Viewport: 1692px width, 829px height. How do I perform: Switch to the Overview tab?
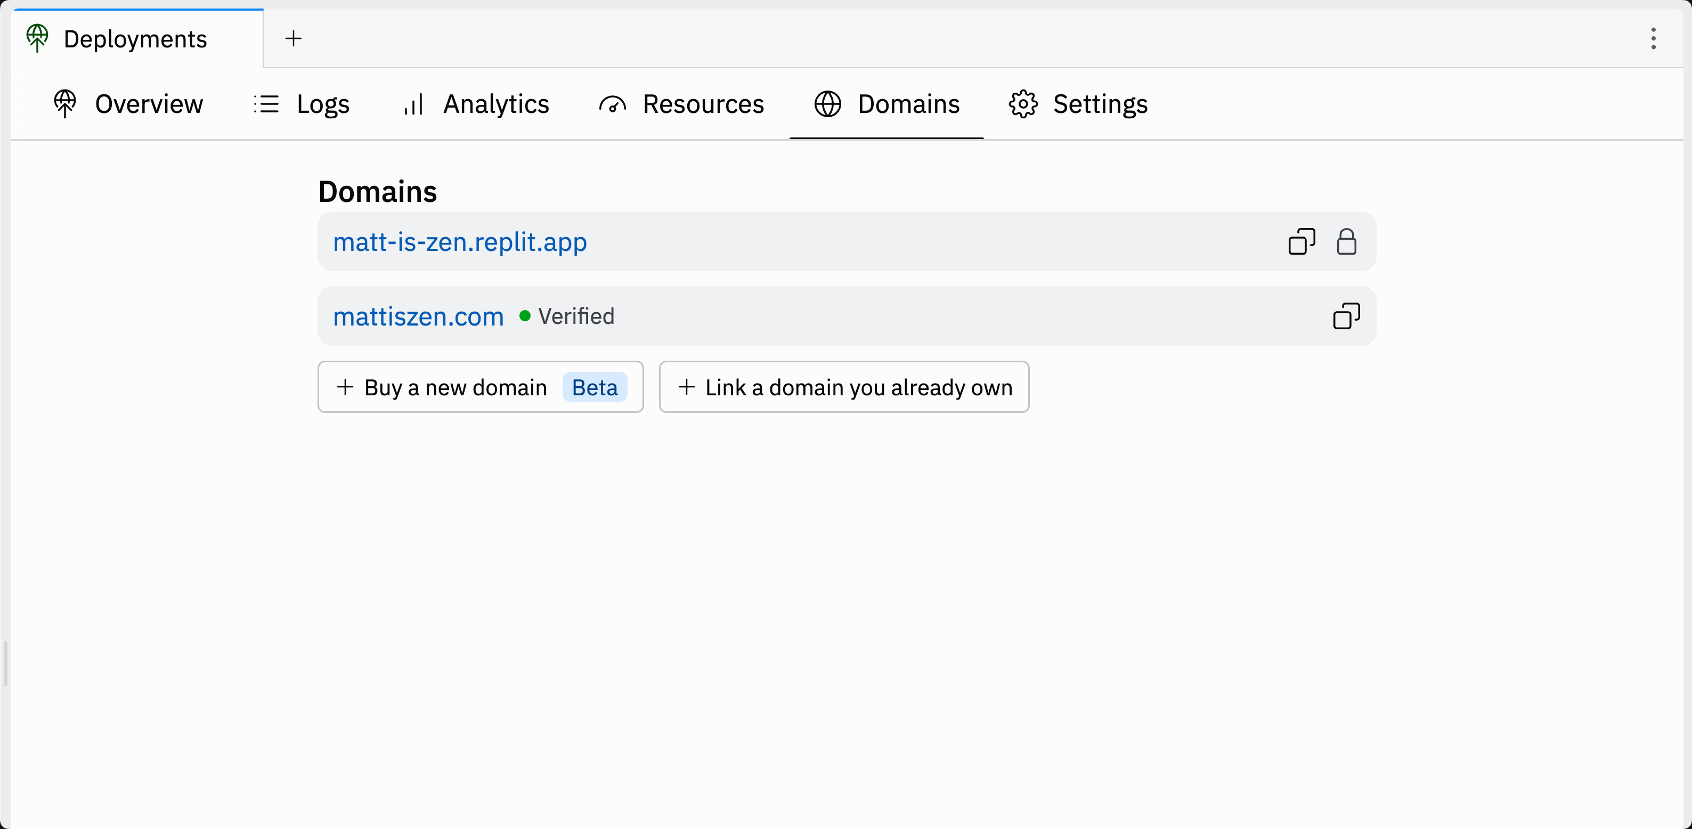pos(149,104)
